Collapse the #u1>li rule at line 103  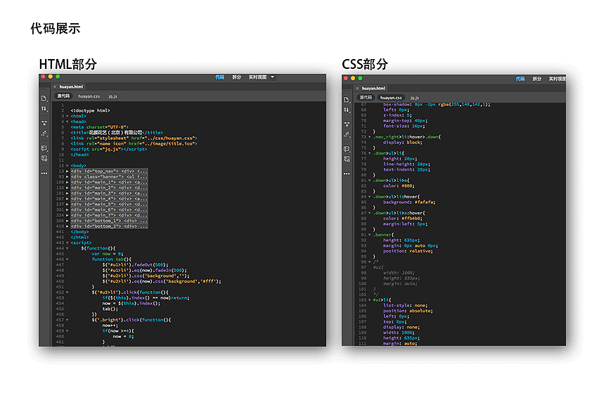tap(369, 300)
